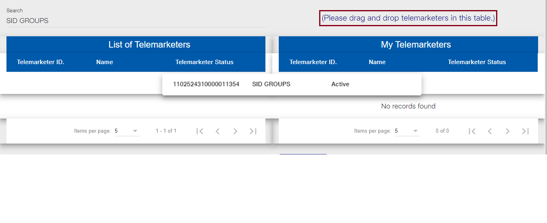Go to next page in List of Telemarketers
The width and height of the screenshot is (547, 223).
235,131
